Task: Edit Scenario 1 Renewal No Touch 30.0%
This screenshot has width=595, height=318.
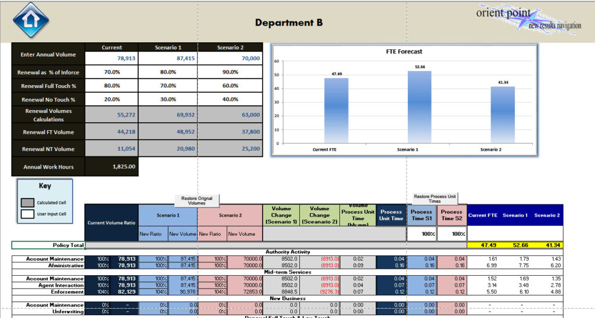Action: (168, 100)
